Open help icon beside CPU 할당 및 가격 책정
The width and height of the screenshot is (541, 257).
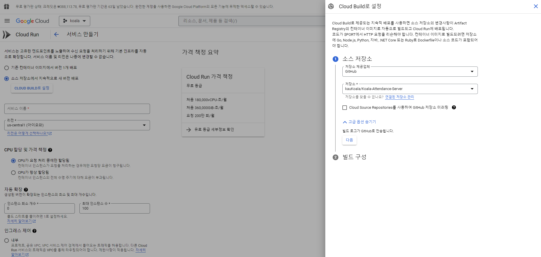click(50, 150)
